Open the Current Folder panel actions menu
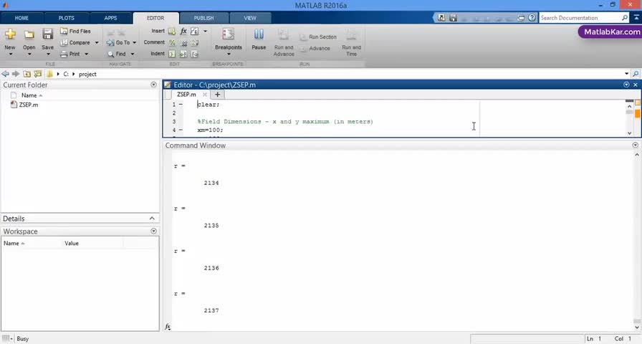 click(x=153, y=85)
